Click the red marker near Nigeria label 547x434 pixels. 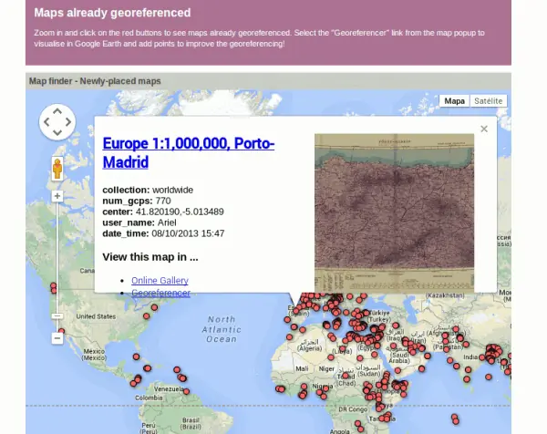tap(325, 388)
